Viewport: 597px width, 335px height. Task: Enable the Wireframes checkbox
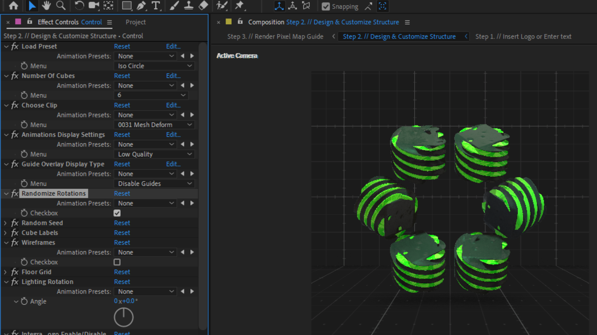[x=117, y=262]
